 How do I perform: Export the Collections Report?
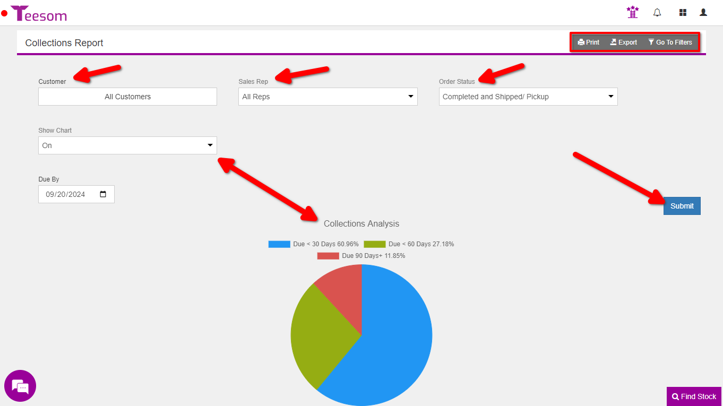pyautogui.click(x=624, y=42)
